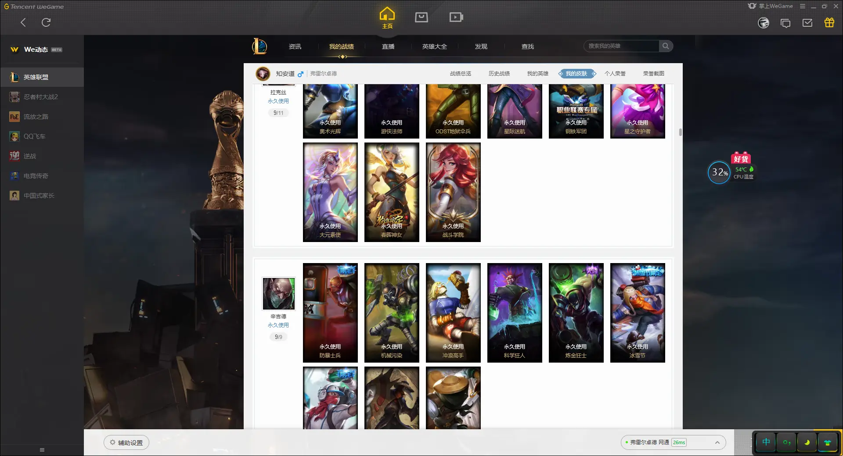Open the 钢铁军团 skin card

576,111
